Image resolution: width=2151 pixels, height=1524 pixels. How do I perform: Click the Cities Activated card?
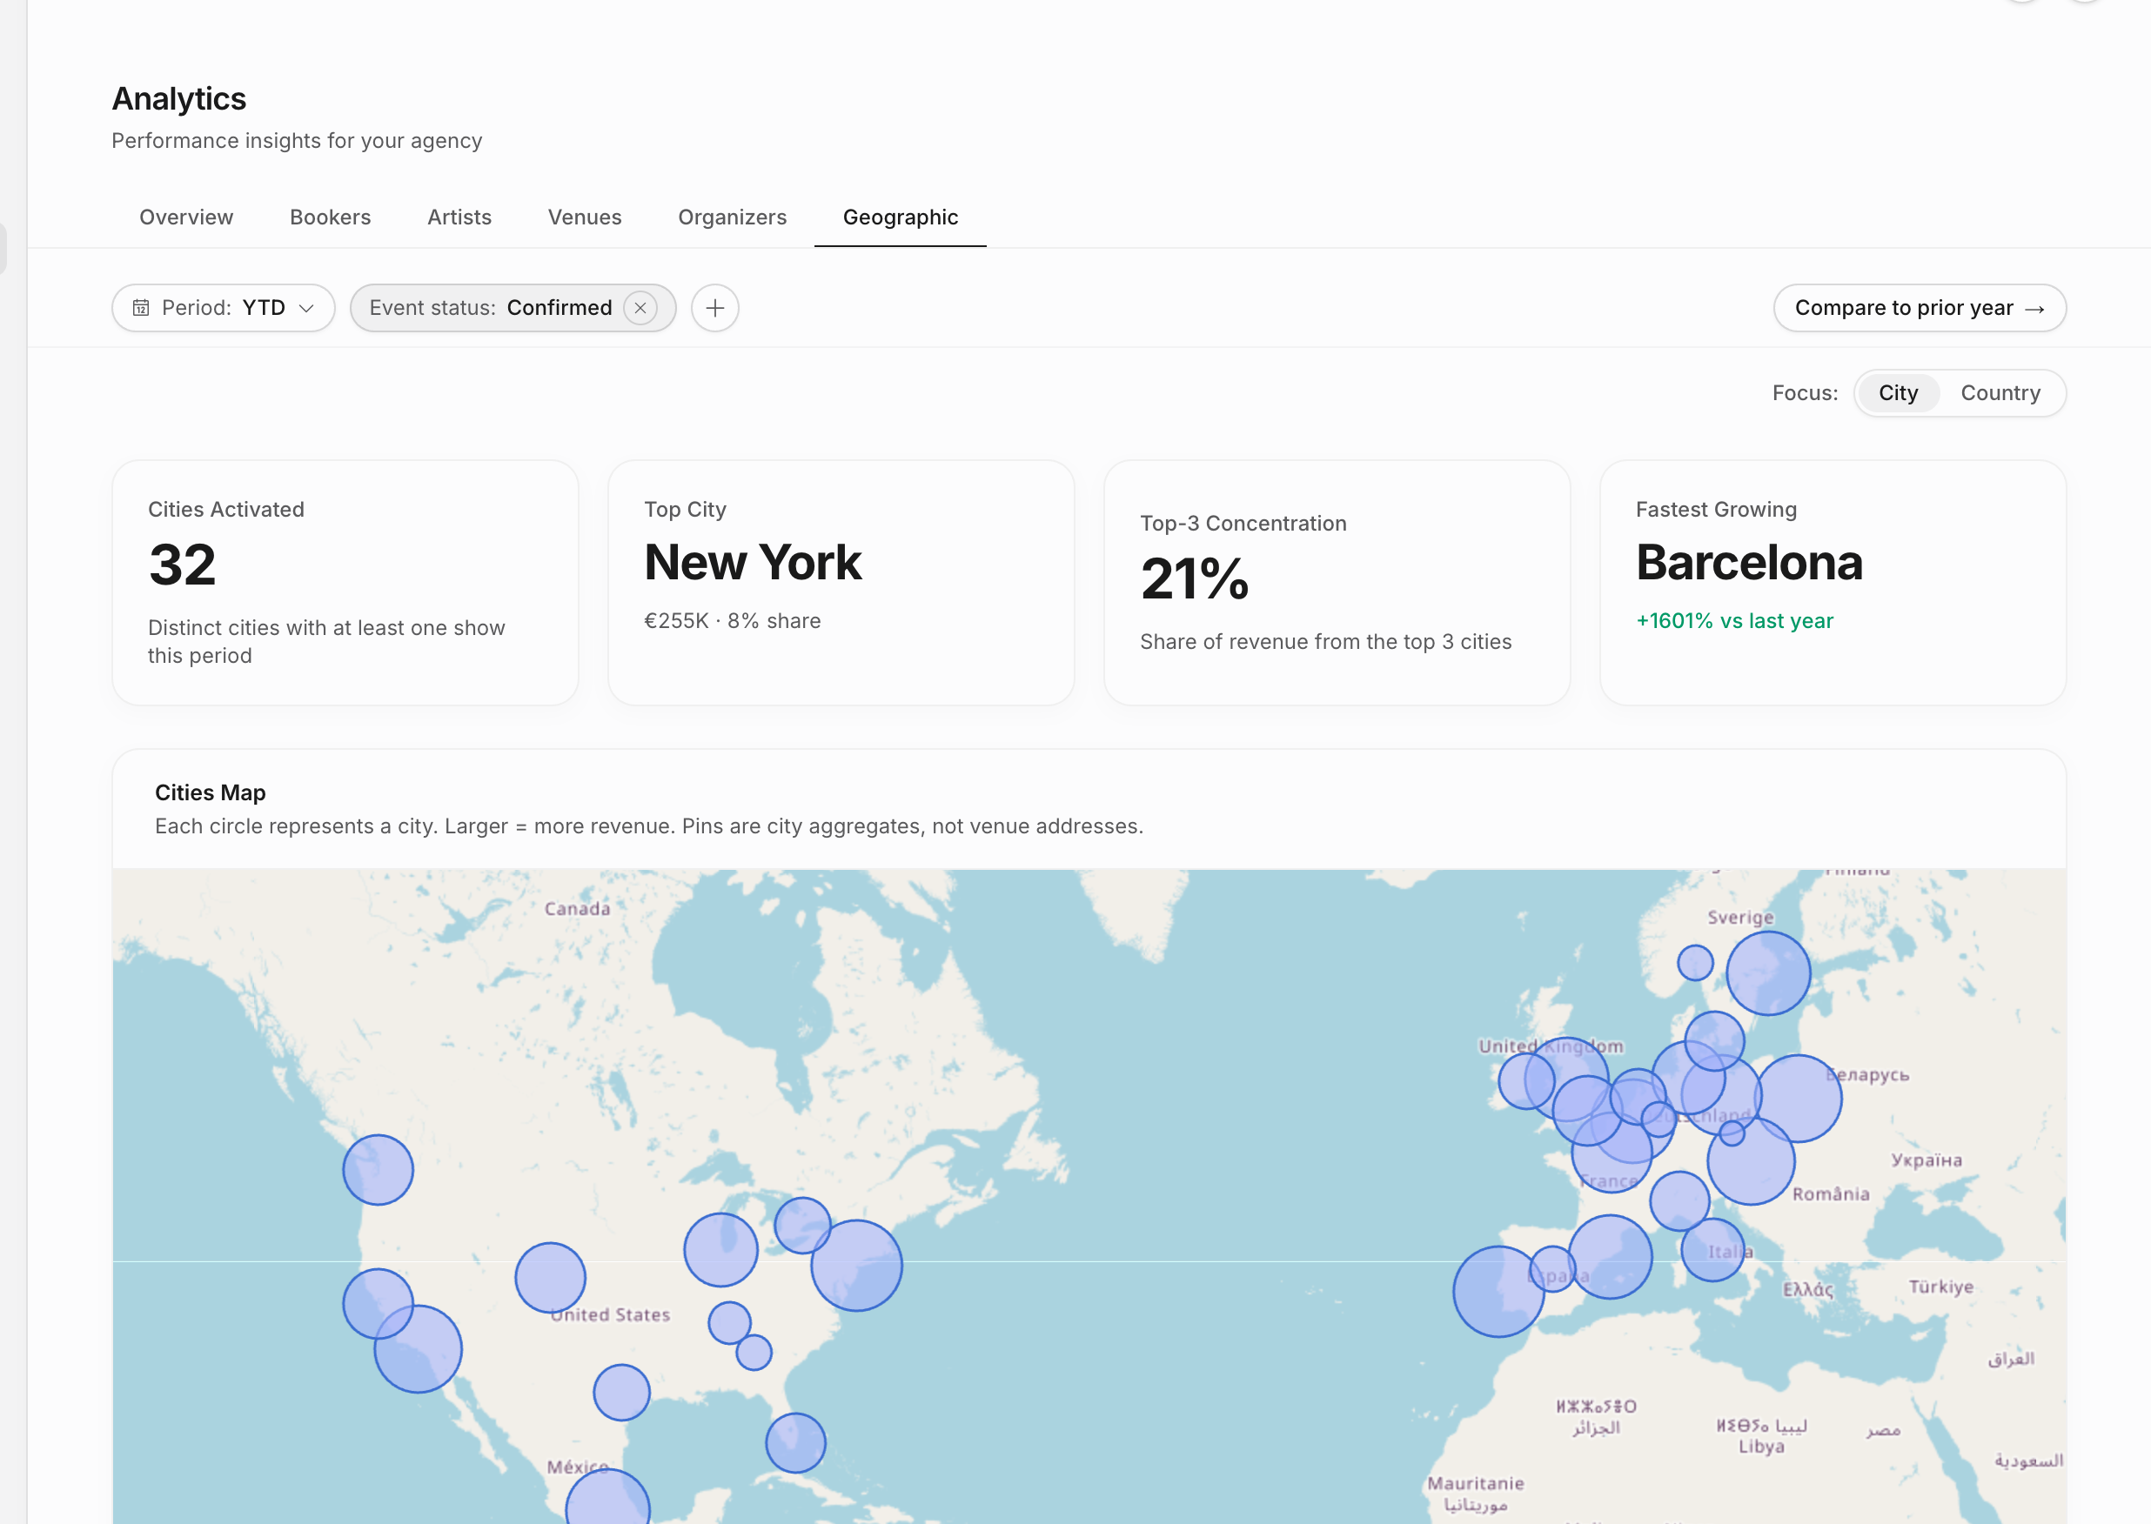click(x=345, y=582)
